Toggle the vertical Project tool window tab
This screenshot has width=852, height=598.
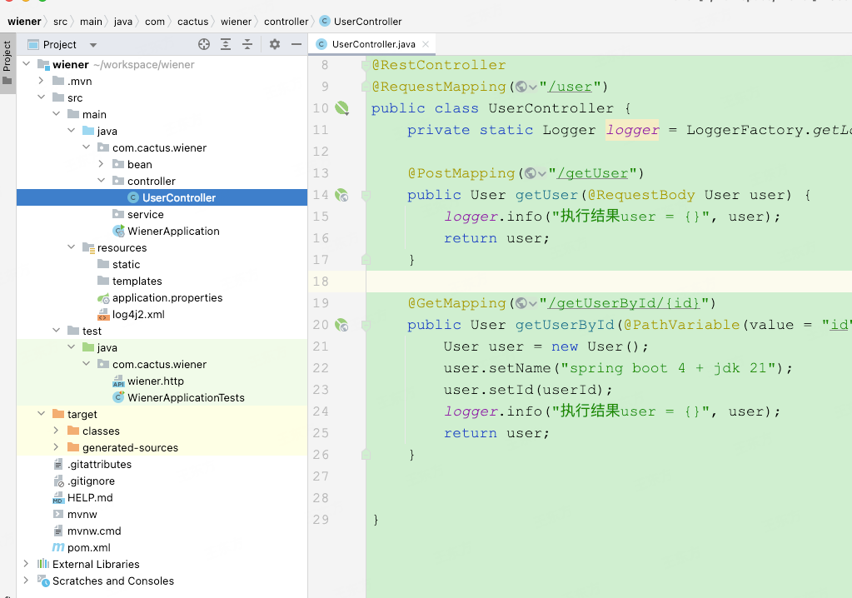(x=7, y=63)
